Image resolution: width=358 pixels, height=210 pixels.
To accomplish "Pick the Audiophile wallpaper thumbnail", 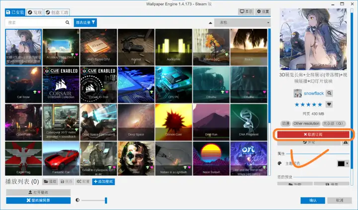I will pos(174,47).
